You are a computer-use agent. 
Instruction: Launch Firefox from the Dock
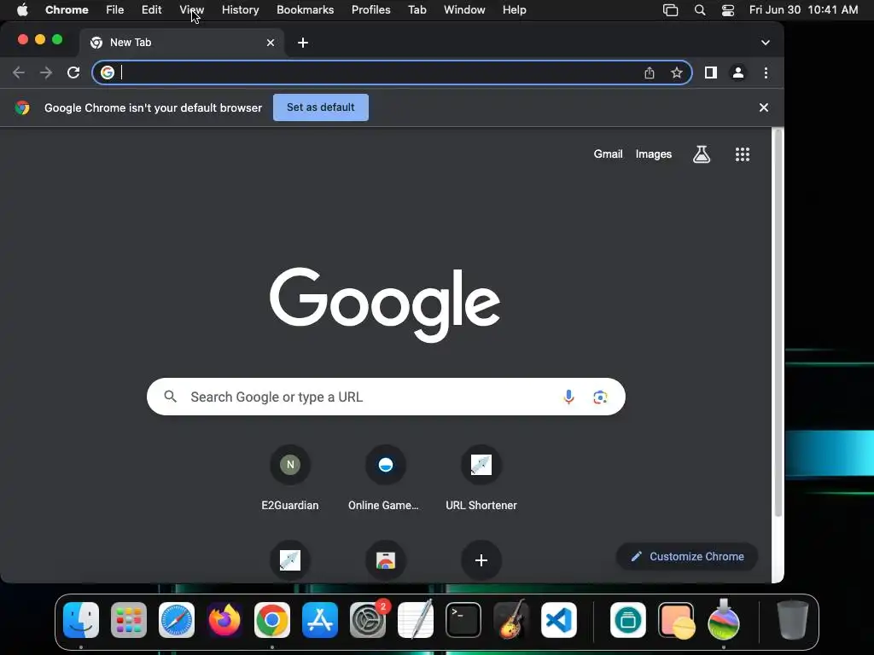tap(224, 620)
